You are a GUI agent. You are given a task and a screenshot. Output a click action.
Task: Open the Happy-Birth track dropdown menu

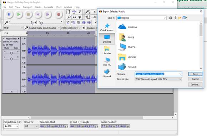[19, 39]
